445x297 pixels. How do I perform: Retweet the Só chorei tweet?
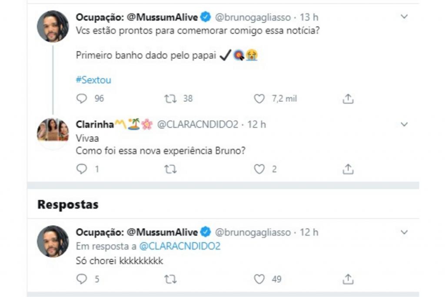click(x=170, y=279)
